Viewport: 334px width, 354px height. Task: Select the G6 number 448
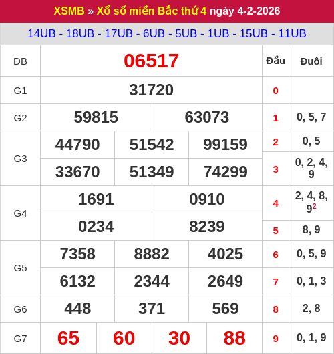tap(77, 309)
